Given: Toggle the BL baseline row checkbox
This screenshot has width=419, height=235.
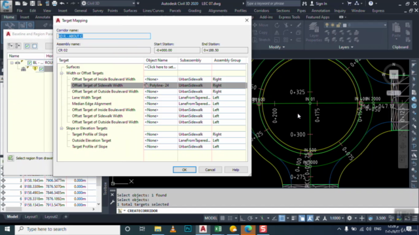Looking at the screenshot, I should coord(29,63).
